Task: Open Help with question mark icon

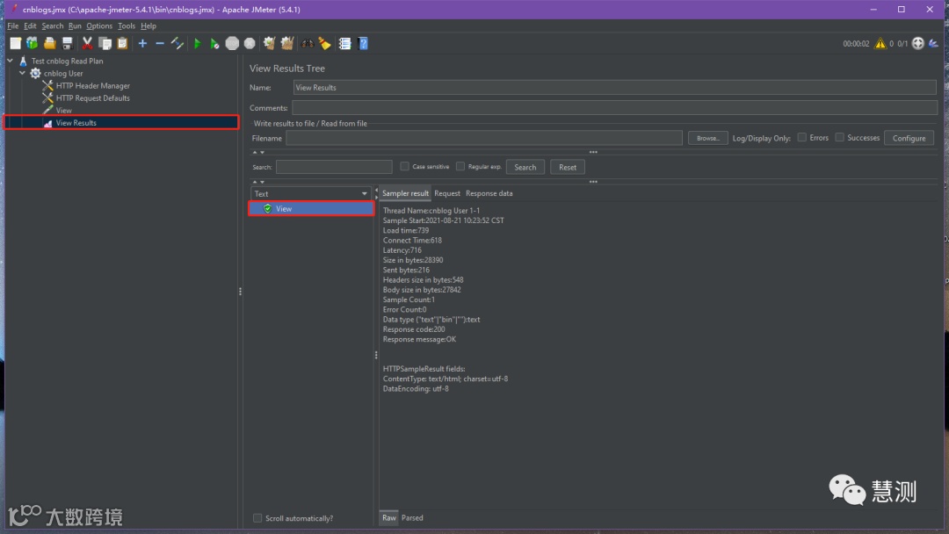Action: click(x=363, y=44)
